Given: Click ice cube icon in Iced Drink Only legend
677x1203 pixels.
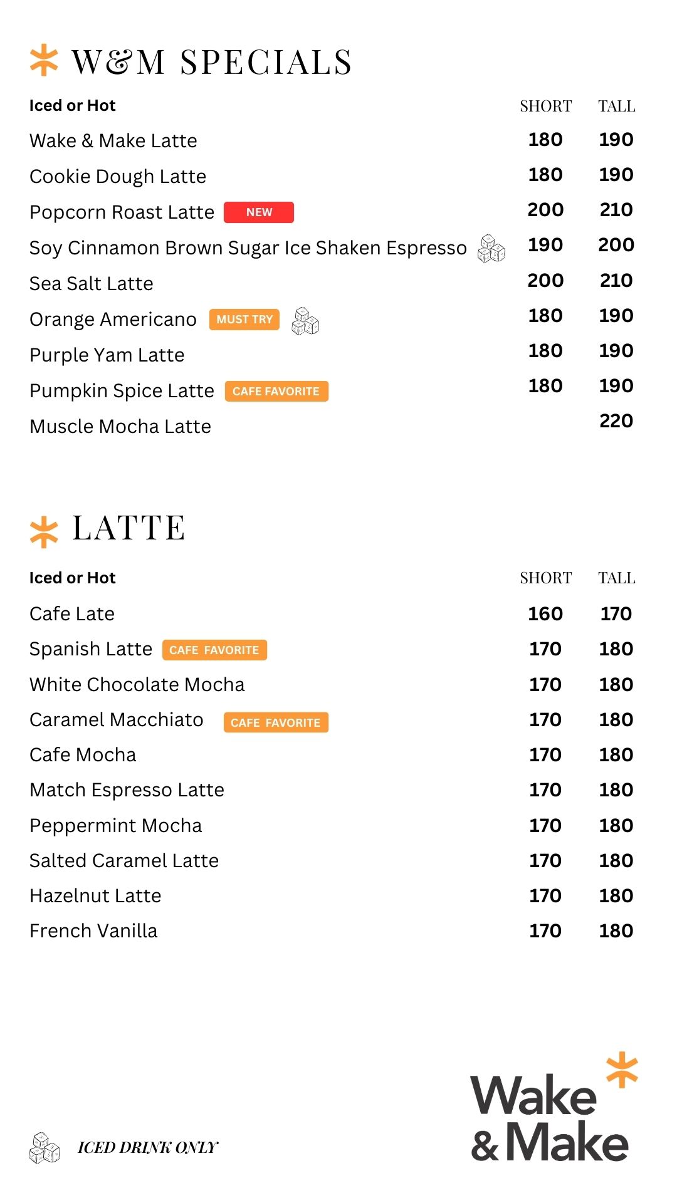Looking at the screenshot, I should pos(45,1147).
